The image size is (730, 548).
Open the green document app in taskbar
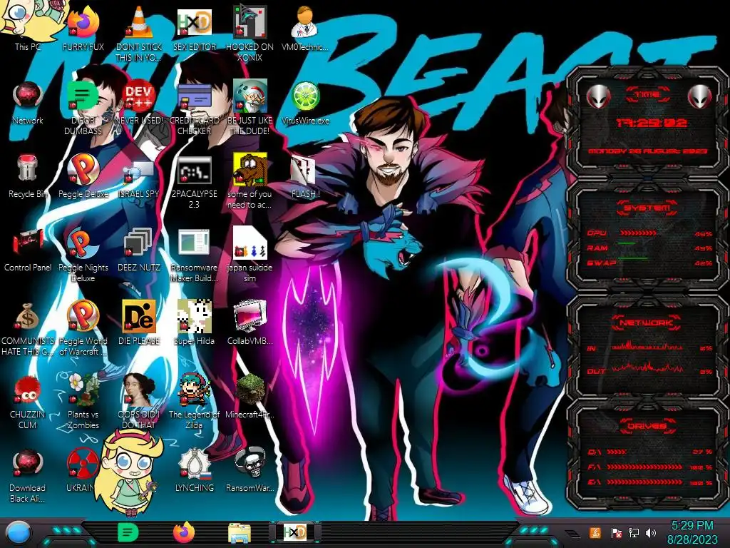coord(128,532)
